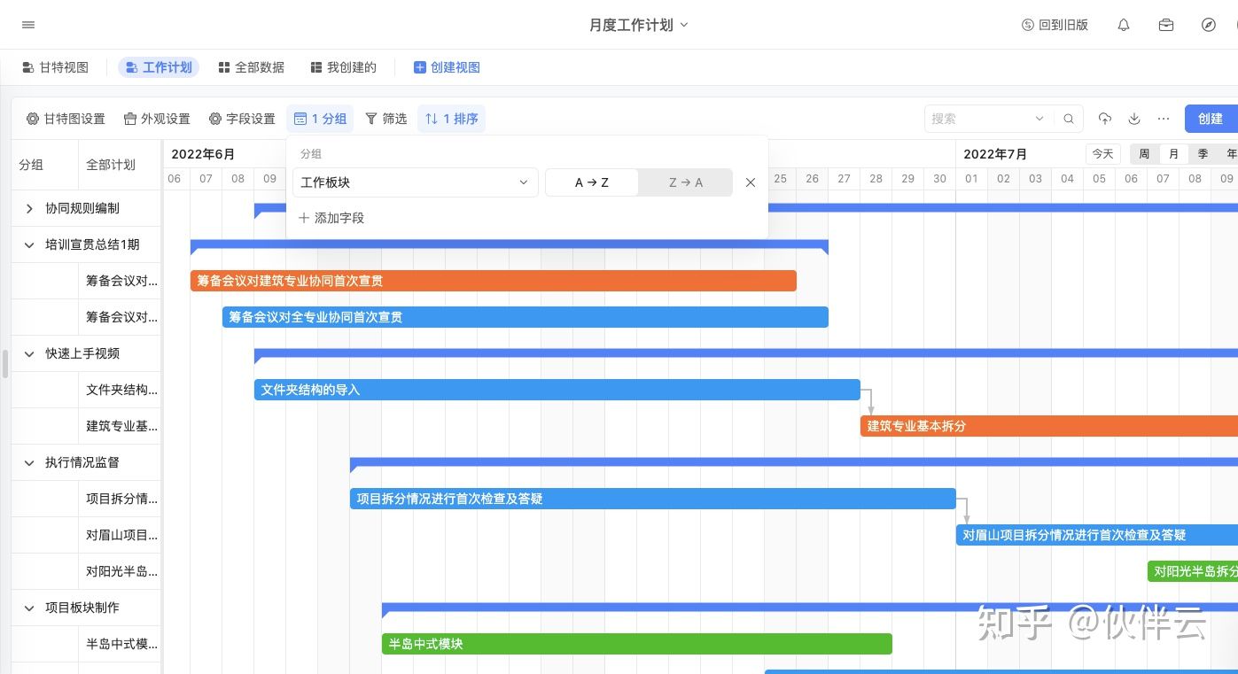
Task: Click the briefcase icon in header
Action: 1166,25
